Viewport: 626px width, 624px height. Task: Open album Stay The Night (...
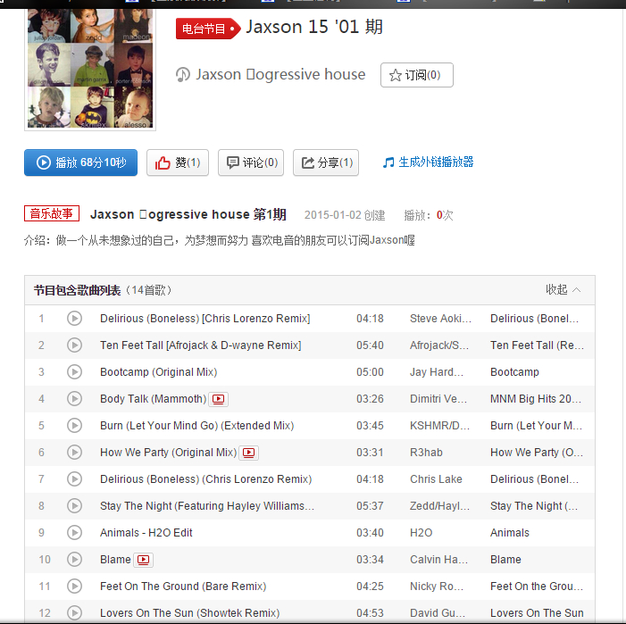pos(534,506)
